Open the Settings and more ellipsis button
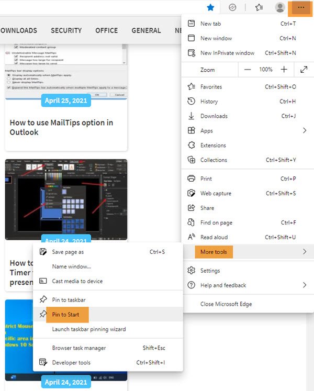314x391 pixels. [x=301, y=8]
